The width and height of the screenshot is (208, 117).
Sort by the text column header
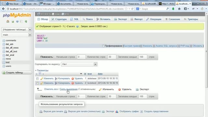click(x=90, y=74)
